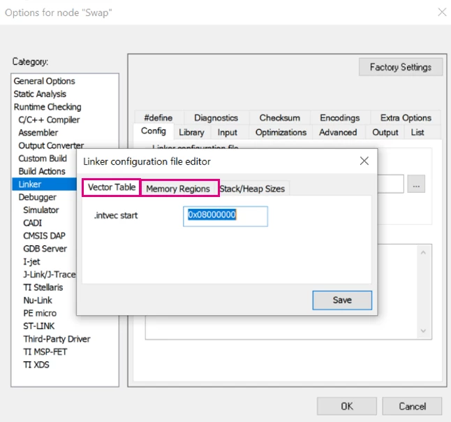Browse for linker config file with ellipsis button
This screenshot has height=422, width=451.
pyautogui.click(x=416, y=184)
